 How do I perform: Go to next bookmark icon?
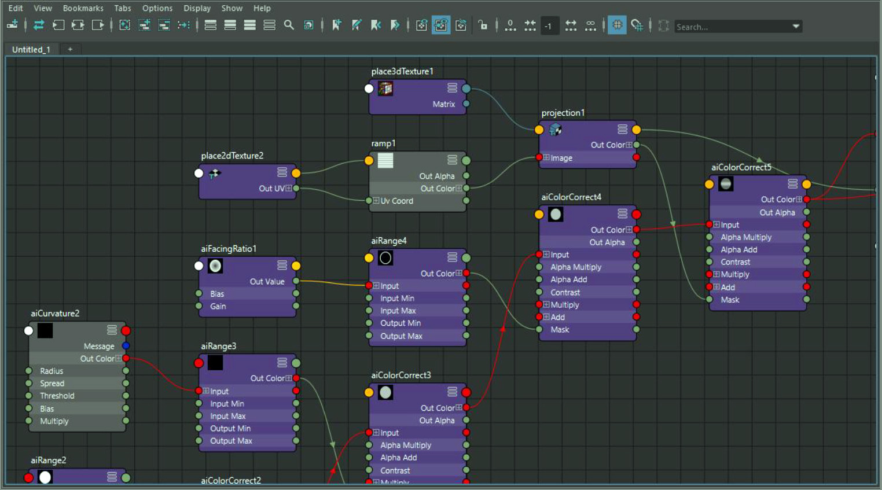395,25
